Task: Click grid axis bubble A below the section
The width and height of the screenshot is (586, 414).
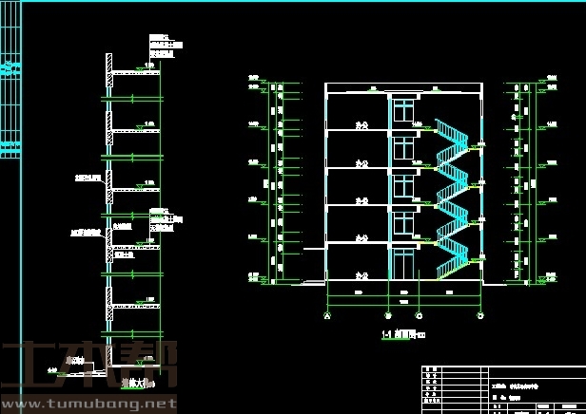Action: pos(326,314)
